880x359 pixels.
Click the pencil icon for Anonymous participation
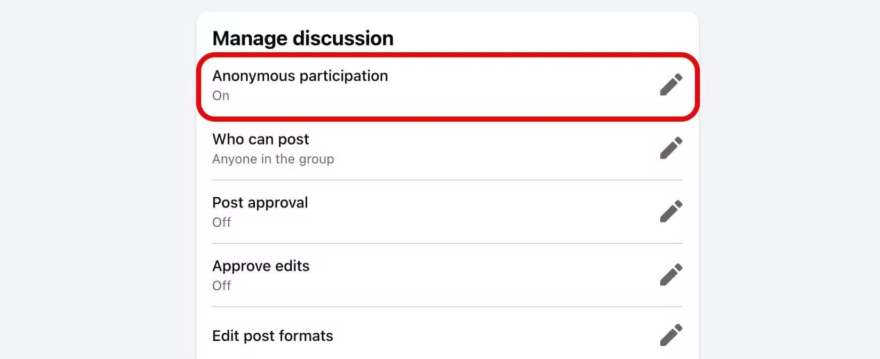coord(671,85)
